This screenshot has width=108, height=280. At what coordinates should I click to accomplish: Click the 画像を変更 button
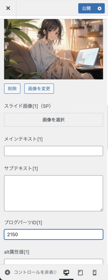point(39,89)
